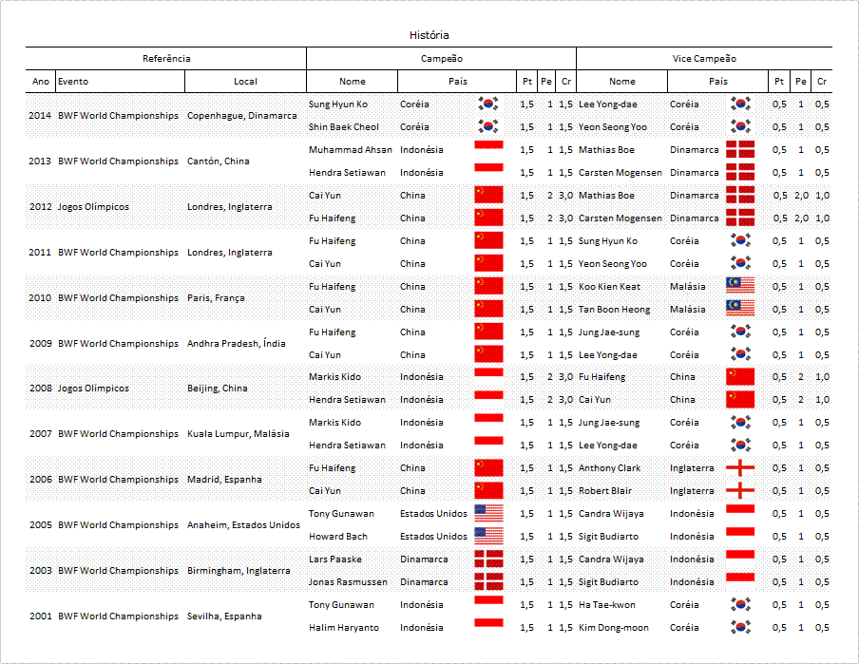The width and height of the screenshot is (859, 664).
Task: Click the Korea flag beside Shin Baek Cheol
Action: tap(488, 126)
